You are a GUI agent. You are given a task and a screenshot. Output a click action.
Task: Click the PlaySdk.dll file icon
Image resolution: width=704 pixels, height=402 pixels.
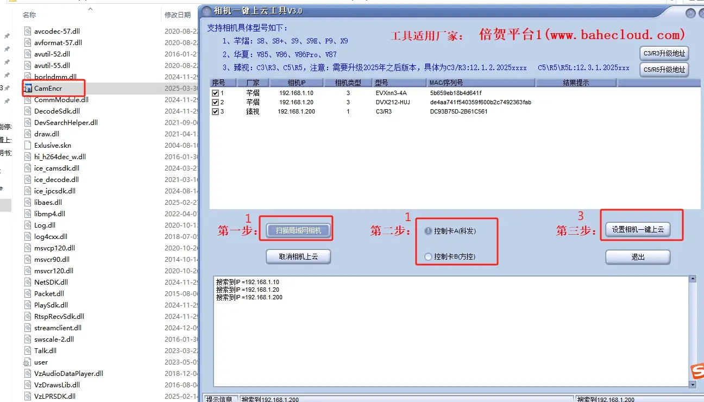tap(27, 305)
